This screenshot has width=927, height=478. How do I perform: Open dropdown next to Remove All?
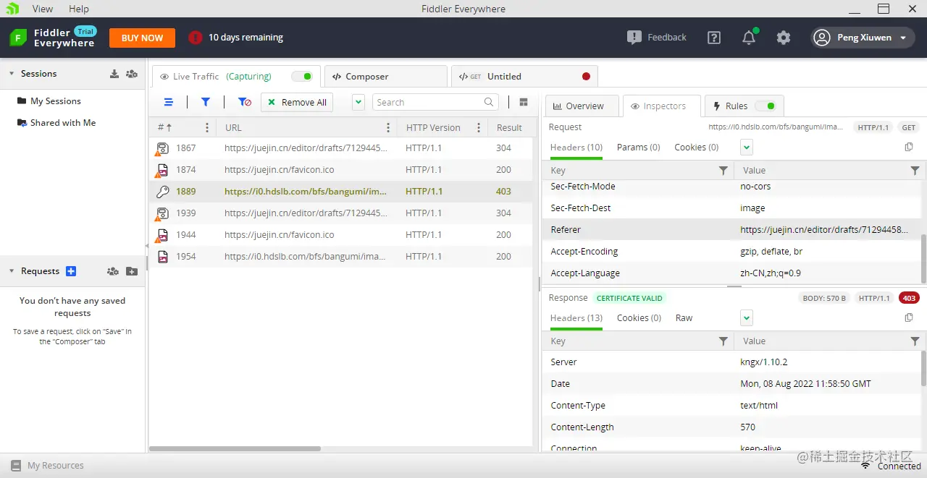[x=358, y=102]
